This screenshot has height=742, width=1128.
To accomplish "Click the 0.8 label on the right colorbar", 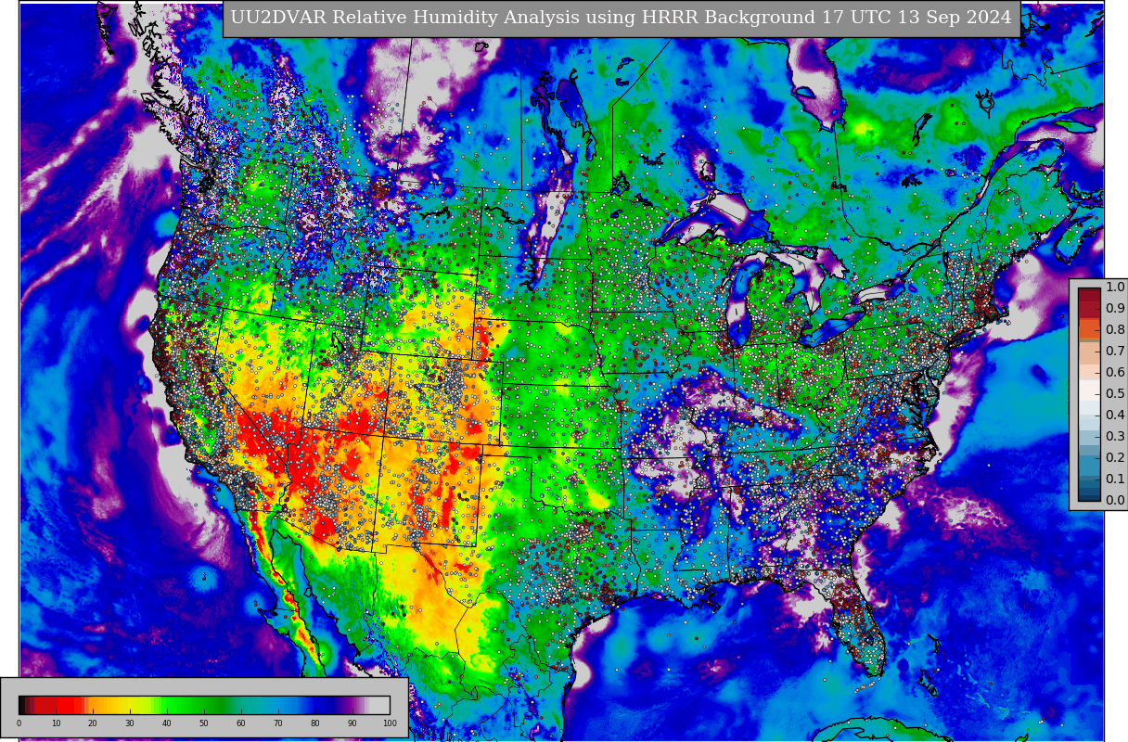I will coord(1115,329).
